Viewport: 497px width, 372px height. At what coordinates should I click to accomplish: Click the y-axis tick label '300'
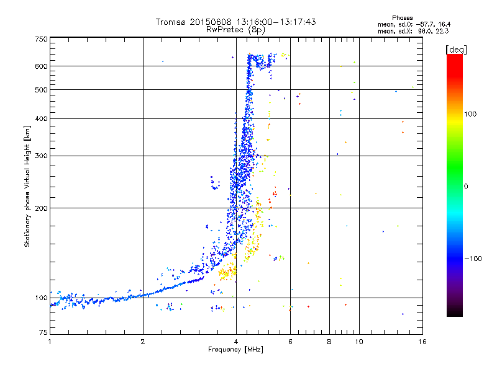pos(41,156)
